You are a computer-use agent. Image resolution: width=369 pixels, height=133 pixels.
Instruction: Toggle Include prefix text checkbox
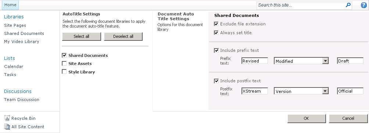(216, 50)
